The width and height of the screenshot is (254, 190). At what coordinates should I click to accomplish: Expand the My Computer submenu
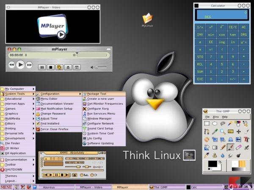(18, 89)
